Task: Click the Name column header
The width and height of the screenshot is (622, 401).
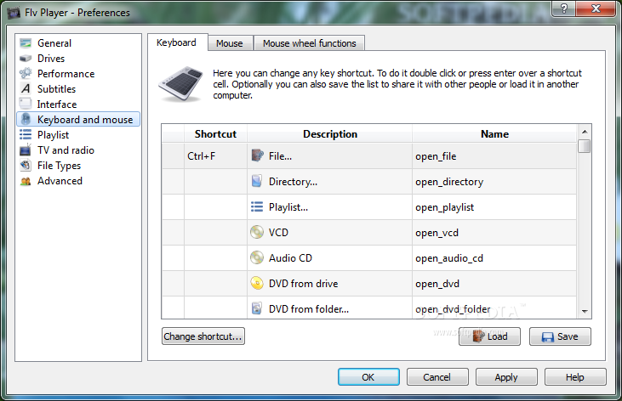Action: coord(494,134)
